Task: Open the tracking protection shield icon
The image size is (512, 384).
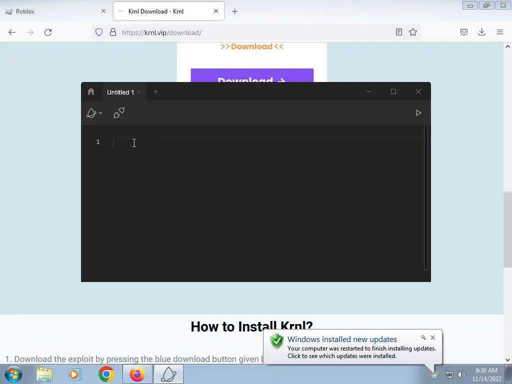Action: pyautogui.click(x=99, y=32)
